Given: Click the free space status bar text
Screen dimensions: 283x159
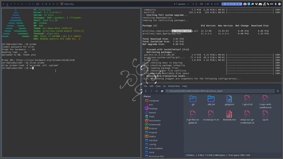Looking at the screenshot, I should tap(239, 155).
